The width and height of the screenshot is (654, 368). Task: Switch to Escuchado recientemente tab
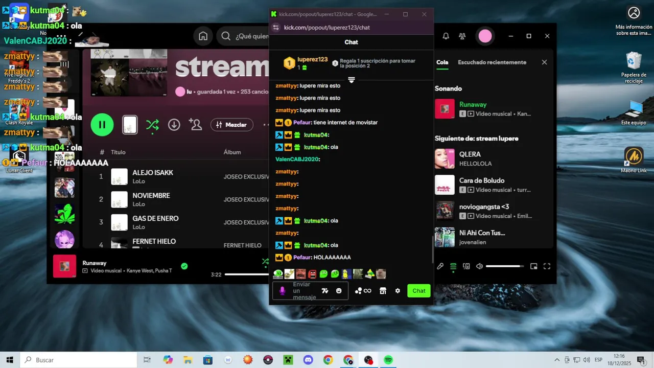pos(492,62)
